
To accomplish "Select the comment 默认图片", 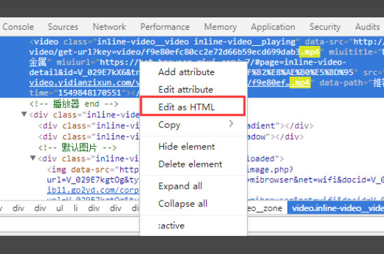I will (77, 148).
